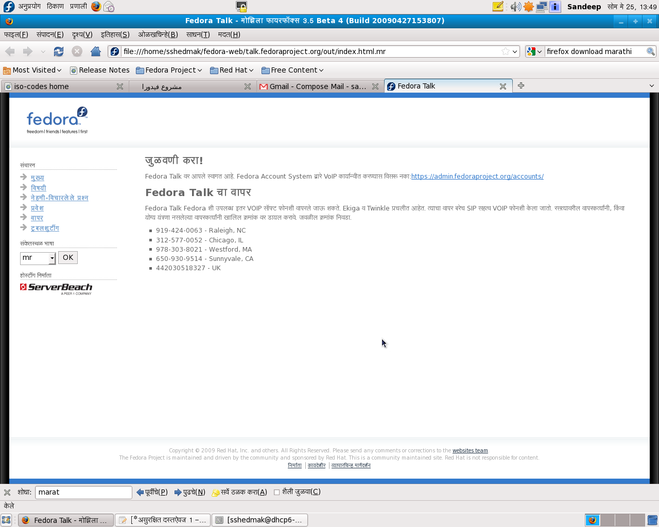Open the search engine selector dropdown
The height and width of the screenshot is (527, 659).
(x=534, y=51)
